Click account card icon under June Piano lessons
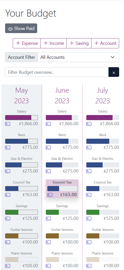 point(48,266)
